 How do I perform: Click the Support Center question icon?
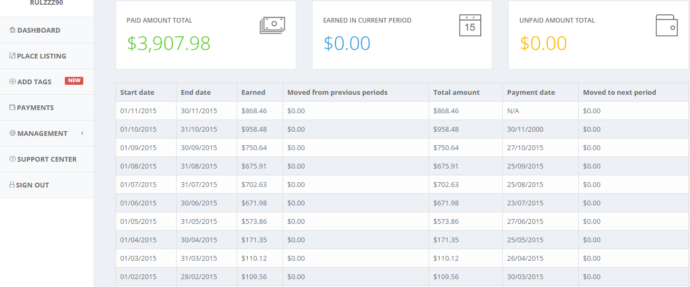[13, 159]
